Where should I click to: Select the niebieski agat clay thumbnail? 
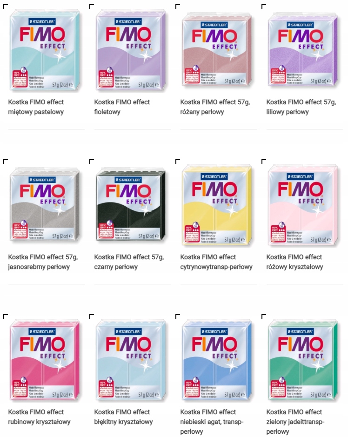click(x=217, y=360)
